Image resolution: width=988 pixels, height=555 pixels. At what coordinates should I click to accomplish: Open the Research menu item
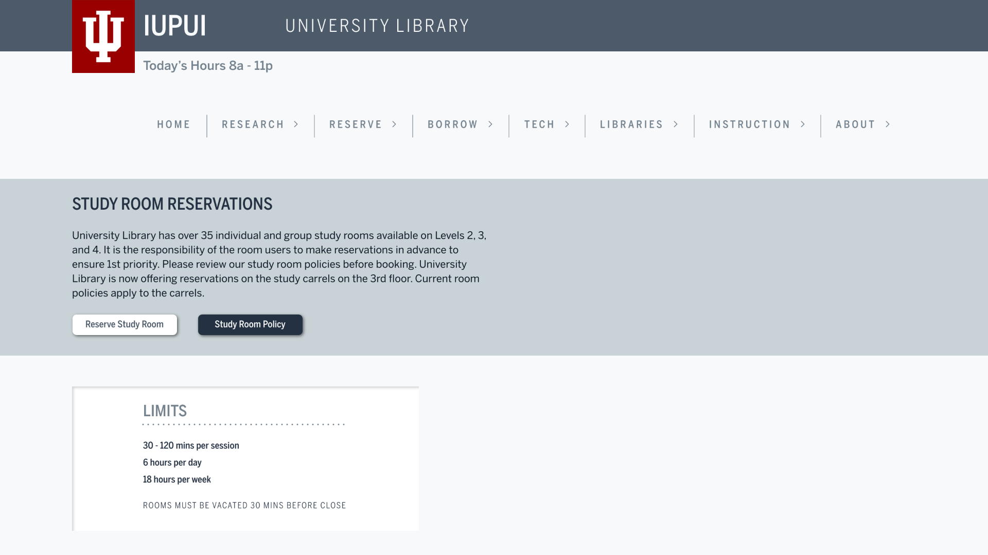click(253, 124)
